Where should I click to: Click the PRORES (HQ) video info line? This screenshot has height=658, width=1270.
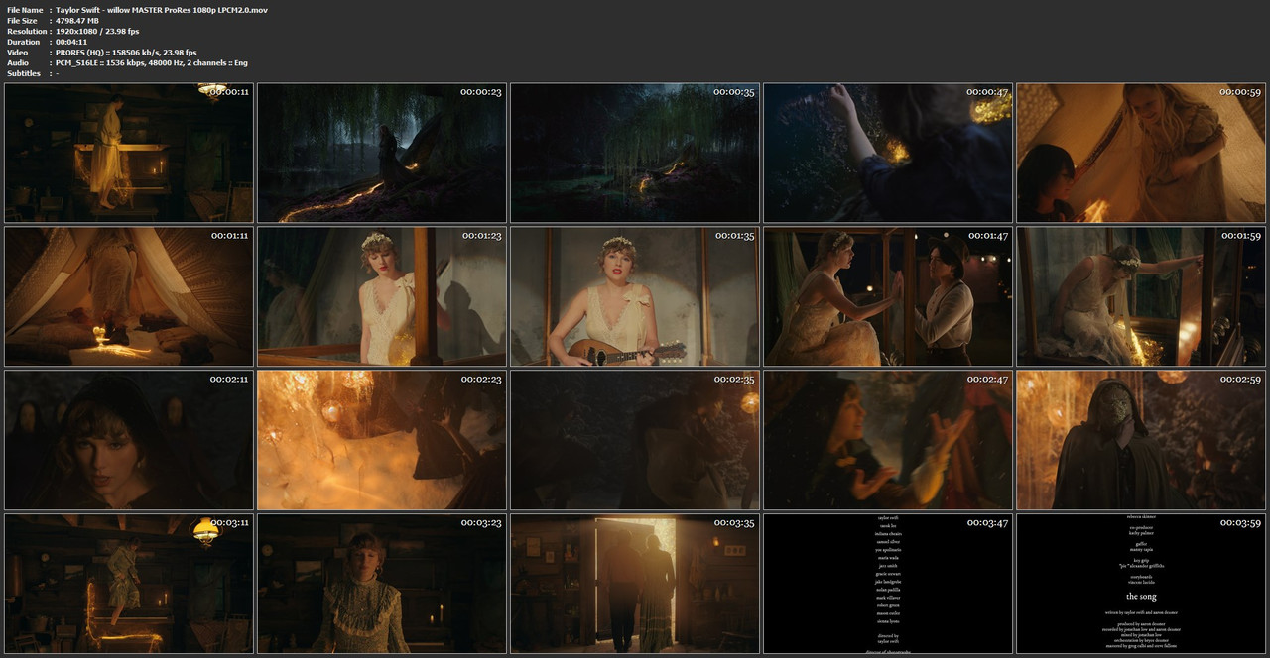click(126, 53)
